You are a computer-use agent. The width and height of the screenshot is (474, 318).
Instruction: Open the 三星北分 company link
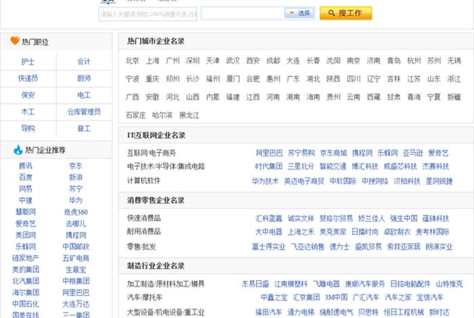[301, 166]
